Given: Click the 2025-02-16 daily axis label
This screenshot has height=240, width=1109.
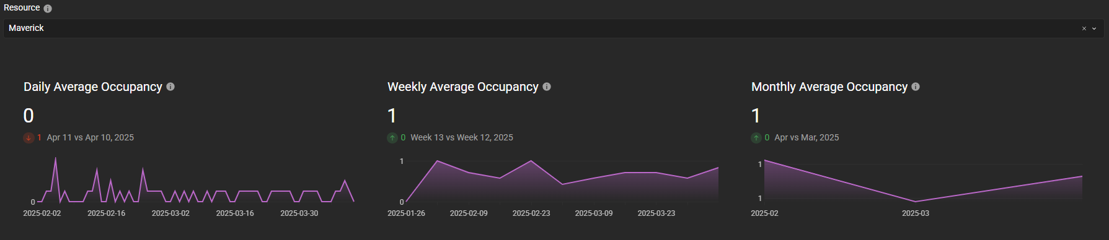Looking at the screenshot, I should coord(106,213).
